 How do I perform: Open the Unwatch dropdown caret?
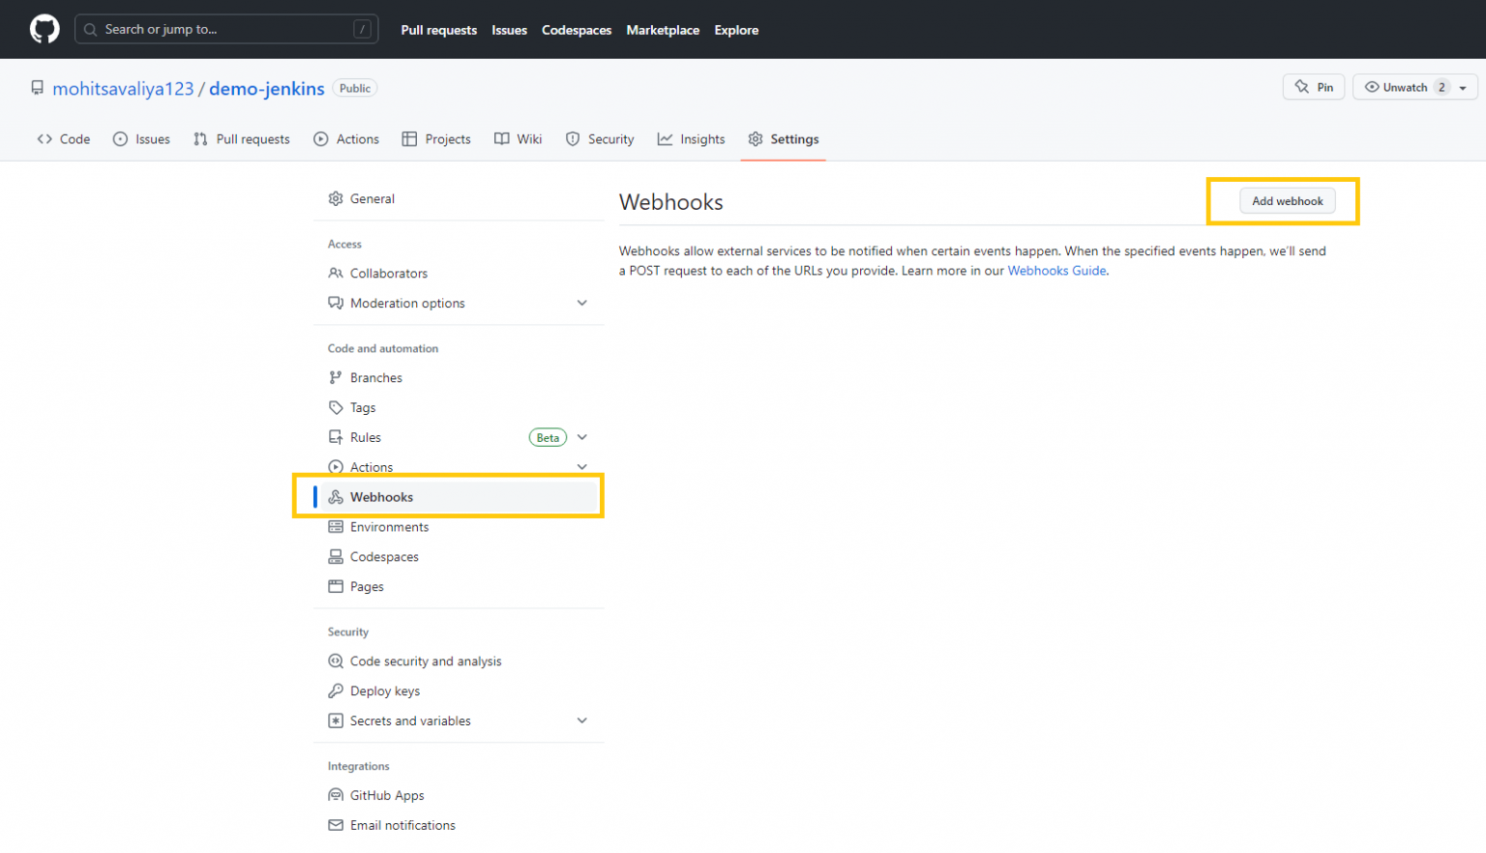(1464, 87)
